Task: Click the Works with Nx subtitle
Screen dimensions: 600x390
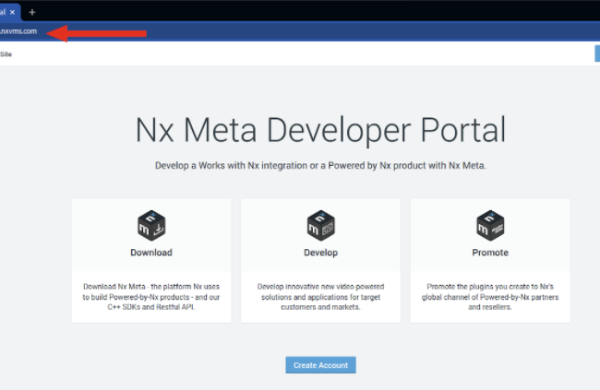Action: click(320, 166)
